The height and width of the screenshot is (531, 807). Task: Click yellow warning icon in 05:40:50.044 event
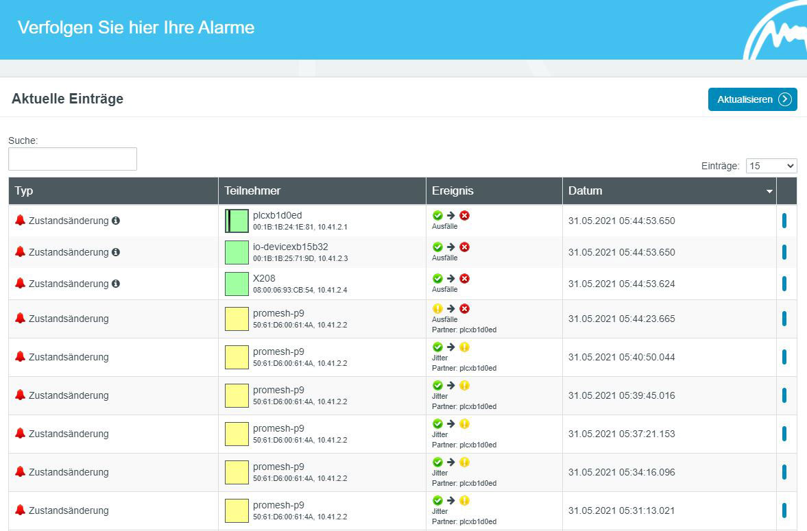(x=464, y=347)
